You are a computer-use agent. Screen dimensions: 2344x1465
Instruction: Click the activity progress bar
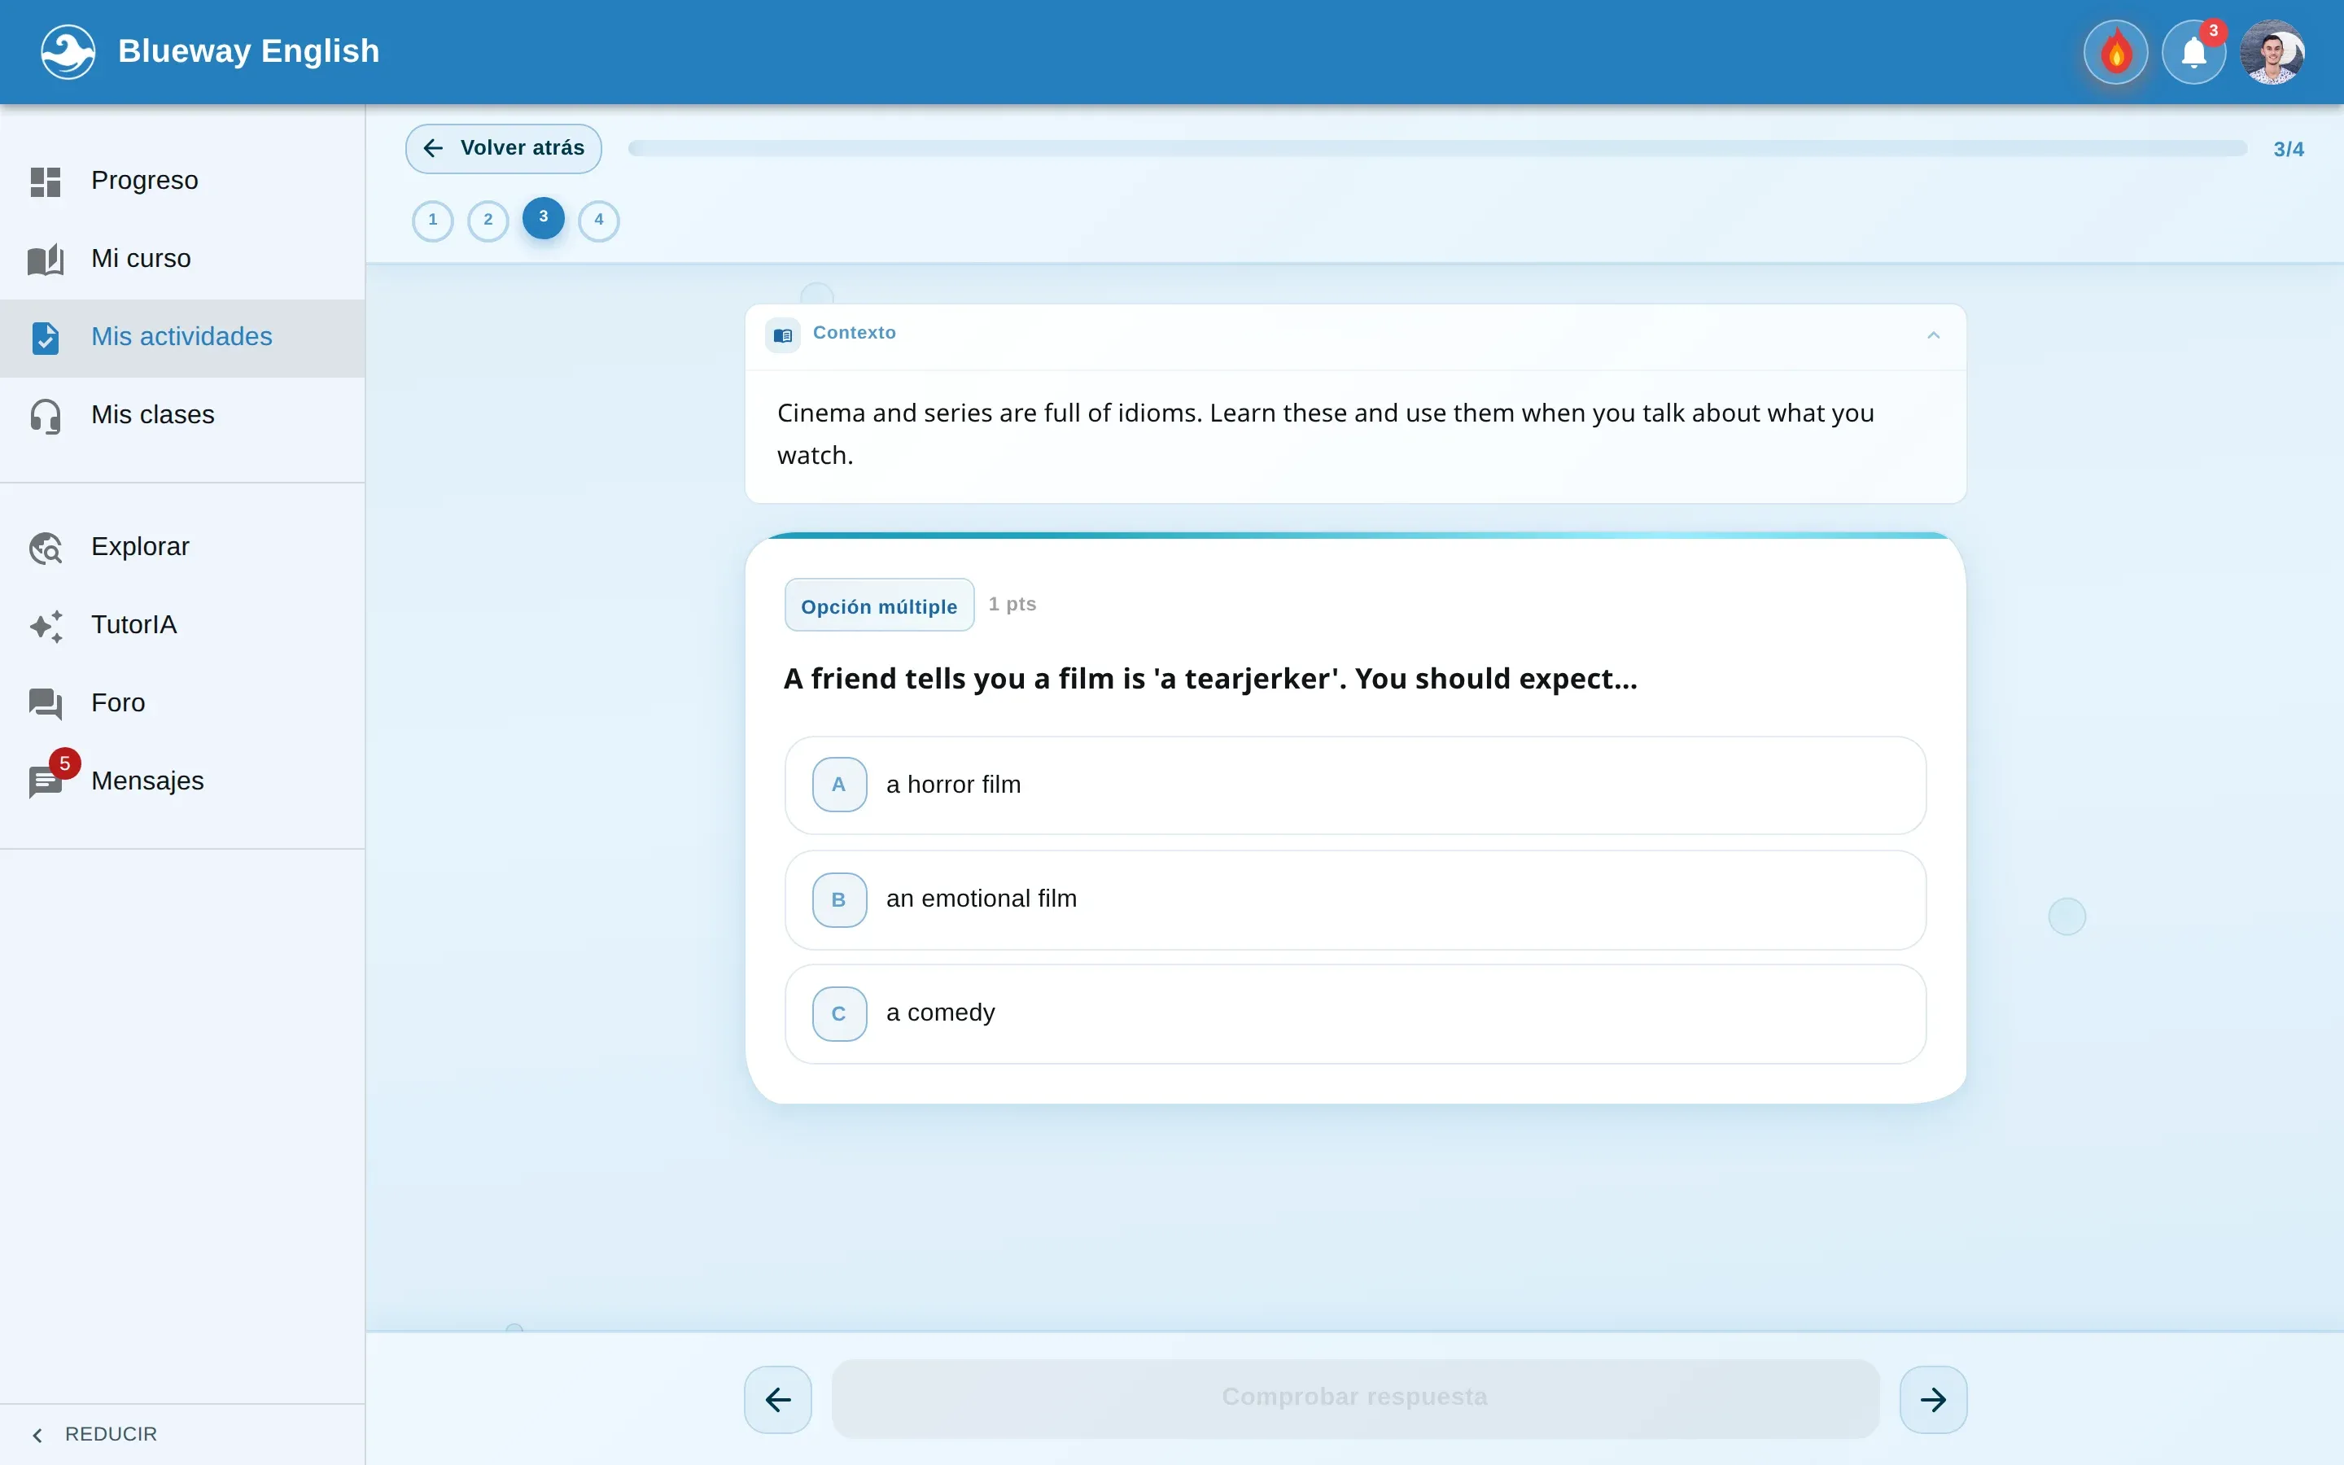click(x=1437, y=148)
